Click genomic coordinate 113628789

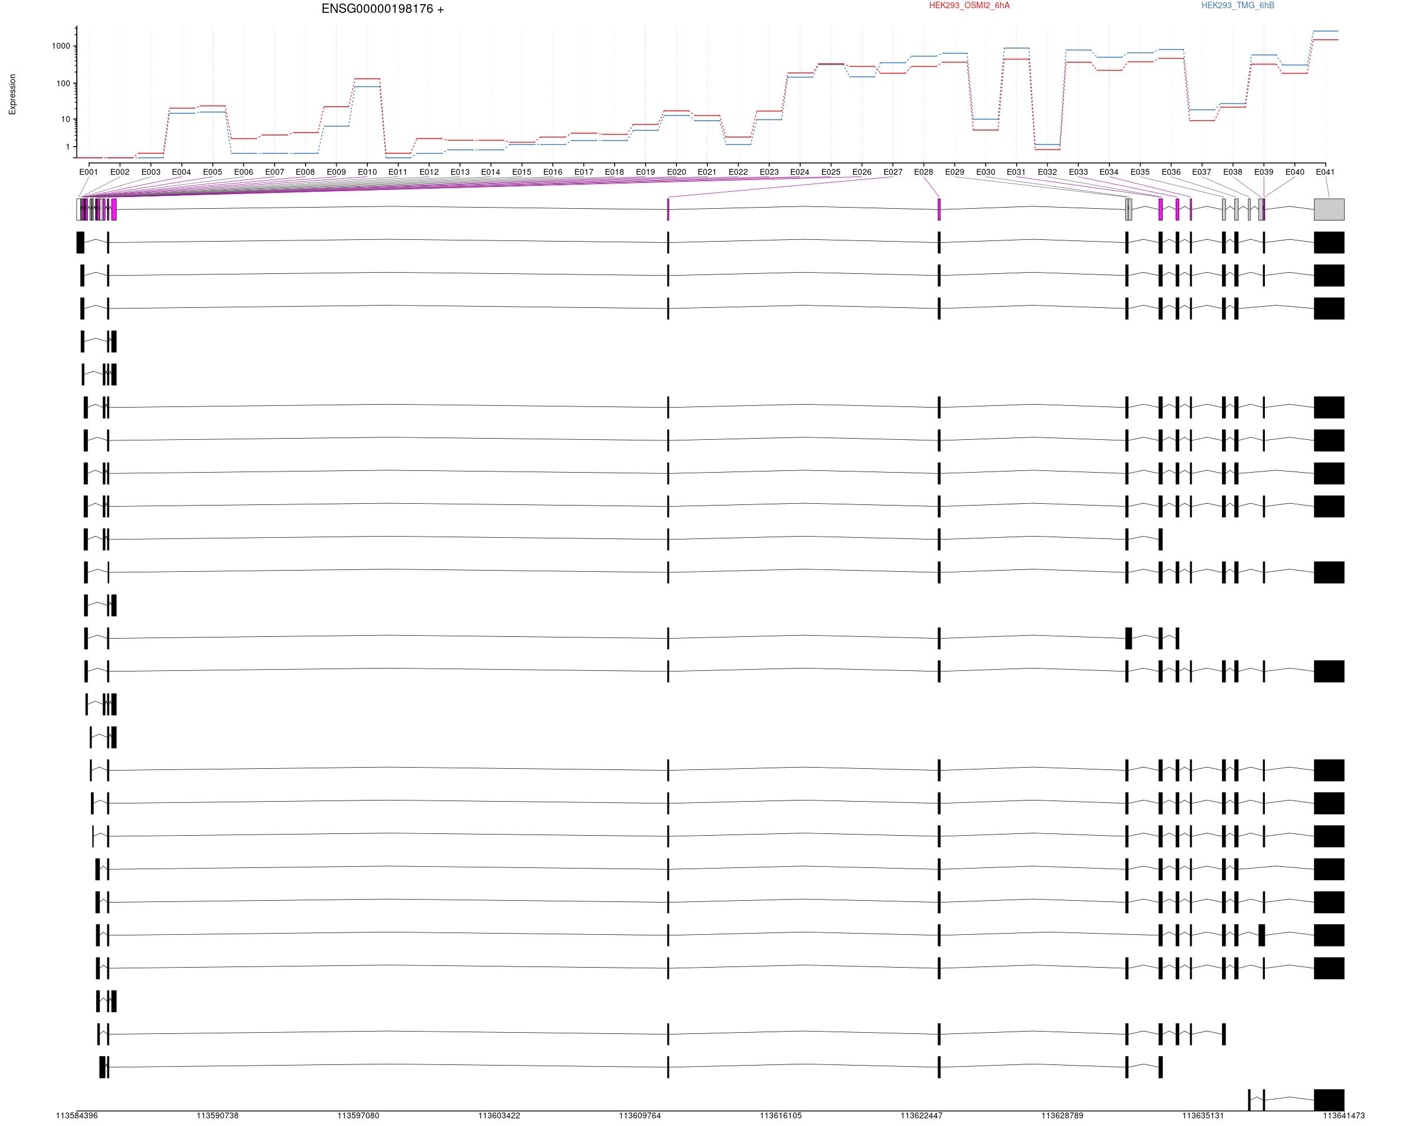(1062, 1115)
